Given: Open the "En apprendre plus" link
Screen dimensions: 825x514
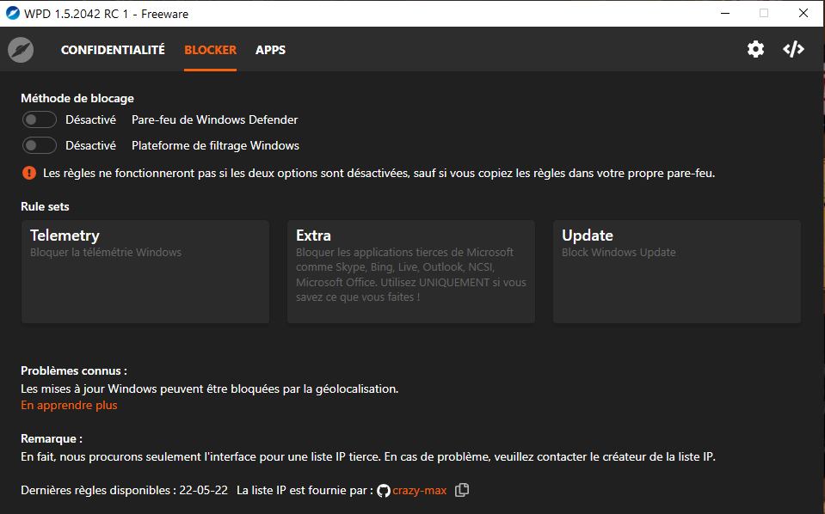Looking at the screenshot, I should [x=70, y=405].
